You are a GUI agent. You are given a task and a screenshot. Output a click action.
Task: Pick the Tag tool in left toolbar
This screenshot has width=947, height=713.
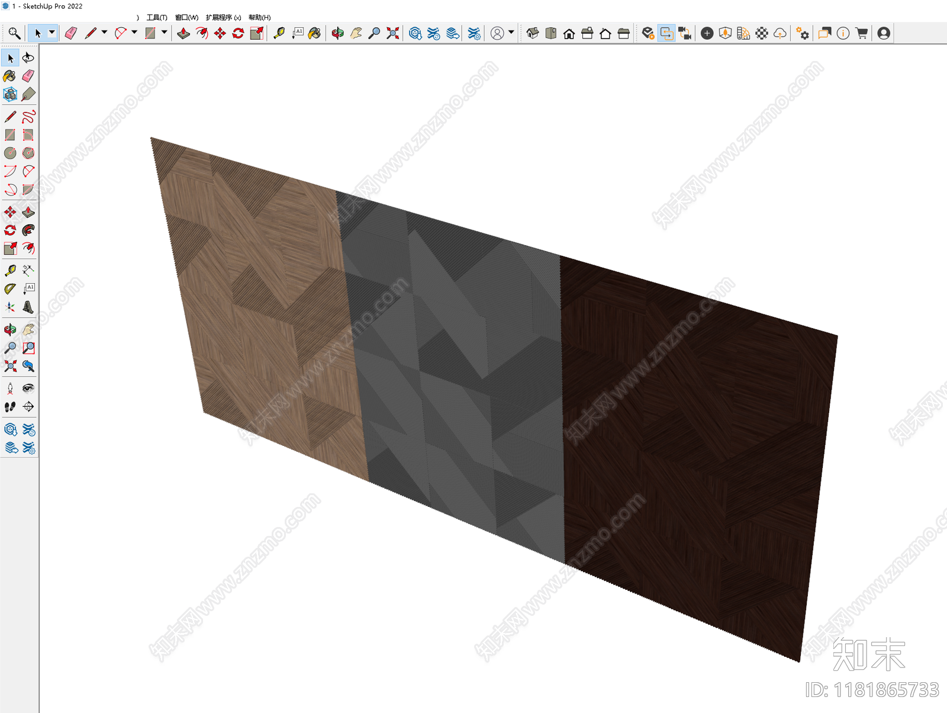pyautogui.click(x=28, y=94)
